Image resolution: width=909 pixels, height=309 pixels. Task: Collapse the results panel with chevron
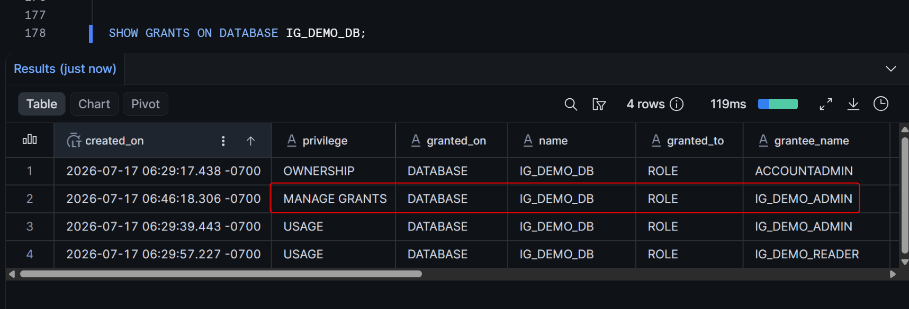(x=891, y=69)
